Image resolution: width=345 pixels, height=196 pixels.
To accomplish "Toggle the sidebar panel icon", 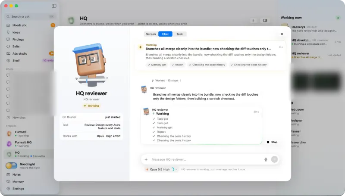I will click(x=54, y=6).
